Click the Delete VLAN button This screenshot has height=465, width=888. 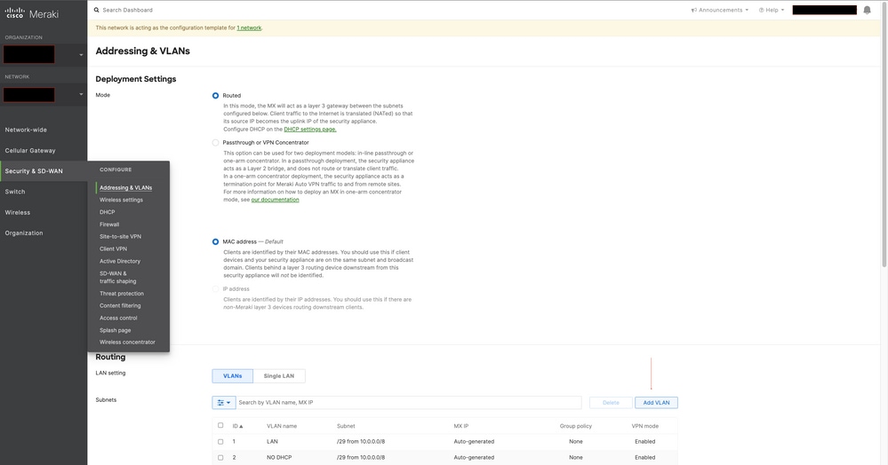pos(611,403)
